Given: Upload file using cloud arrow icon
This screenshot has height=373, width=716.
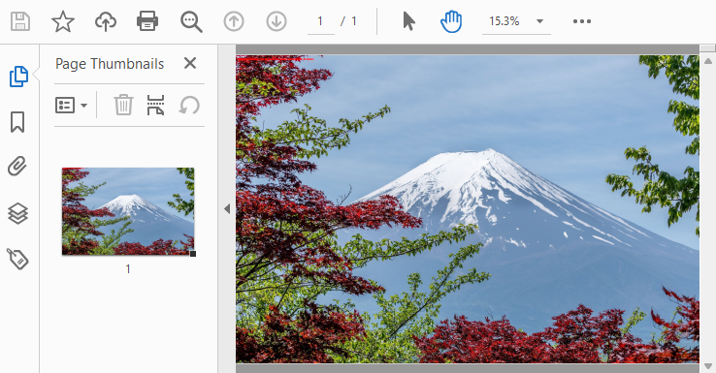Looking at the screenshot, I should (106, 21).
